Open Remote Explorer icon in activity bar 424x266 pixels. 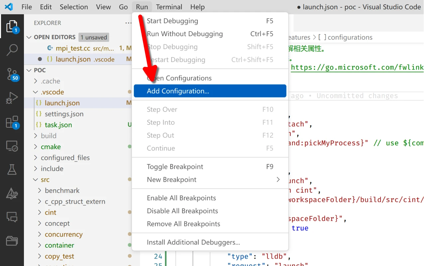(12, 146)
